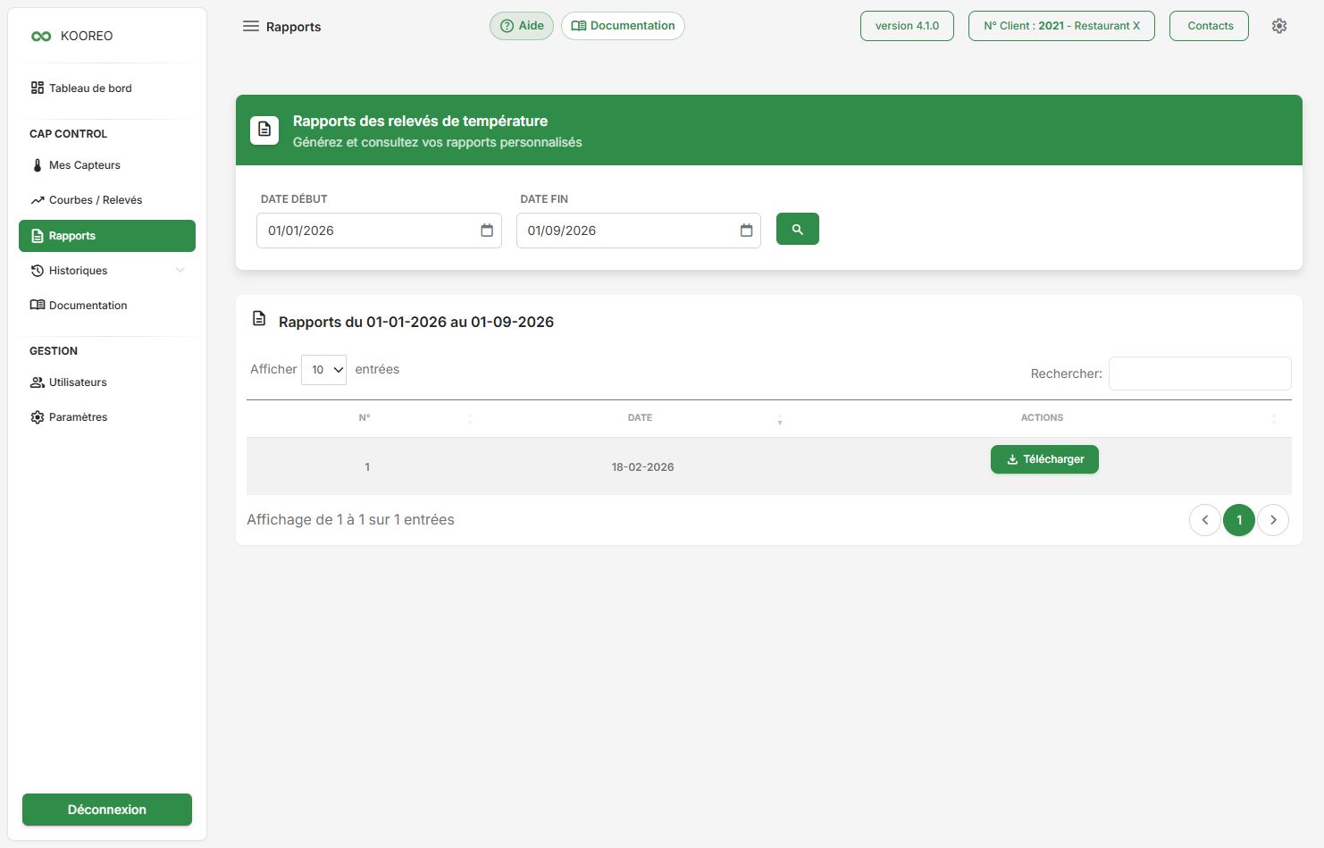Click the Aide button
Image resolution: width=1324 pixels, height=848 pixels.
click(522, 26)
